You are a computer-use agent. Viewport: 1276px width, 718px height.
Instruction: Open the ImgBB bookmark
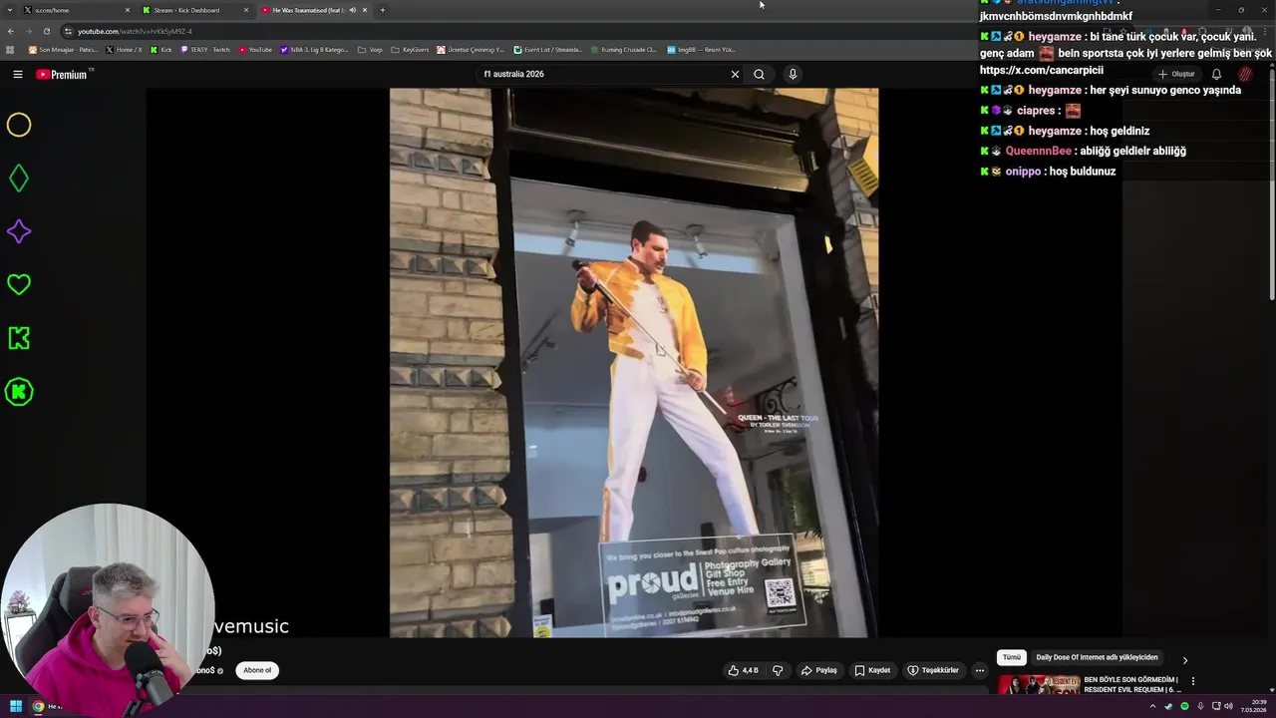point(701,49)
